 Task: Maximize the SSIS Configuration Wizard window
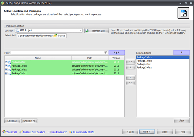tap(186, 3)
